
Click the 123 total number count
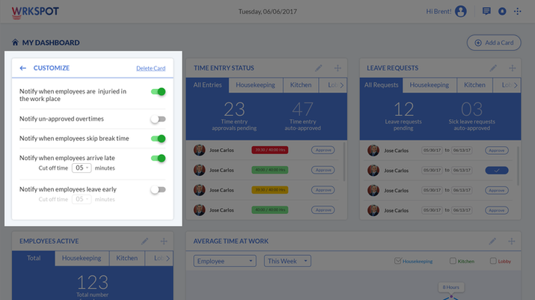93,282
